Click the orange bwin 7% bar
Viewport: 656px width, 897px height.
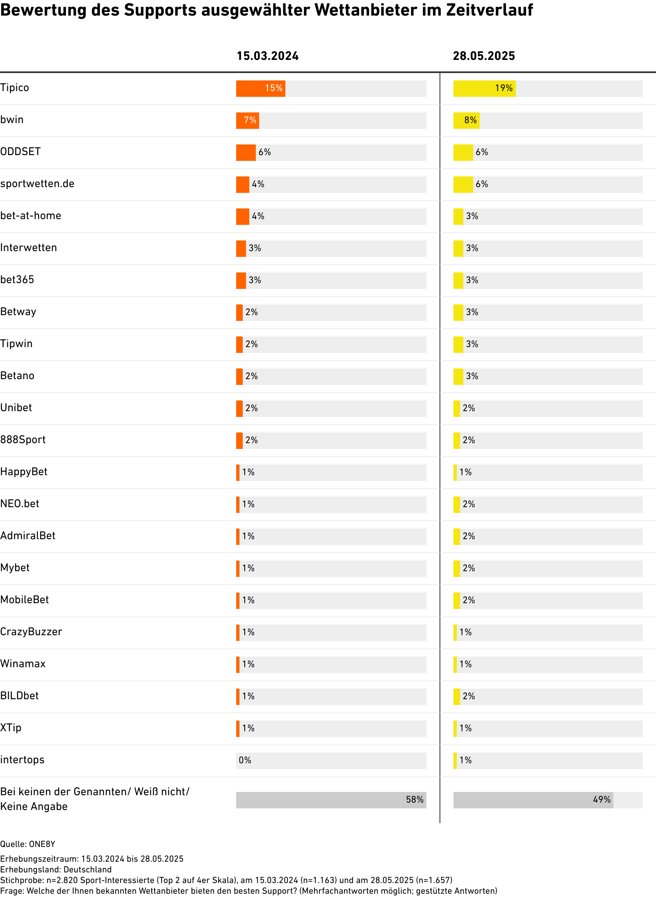pos(247,121)
